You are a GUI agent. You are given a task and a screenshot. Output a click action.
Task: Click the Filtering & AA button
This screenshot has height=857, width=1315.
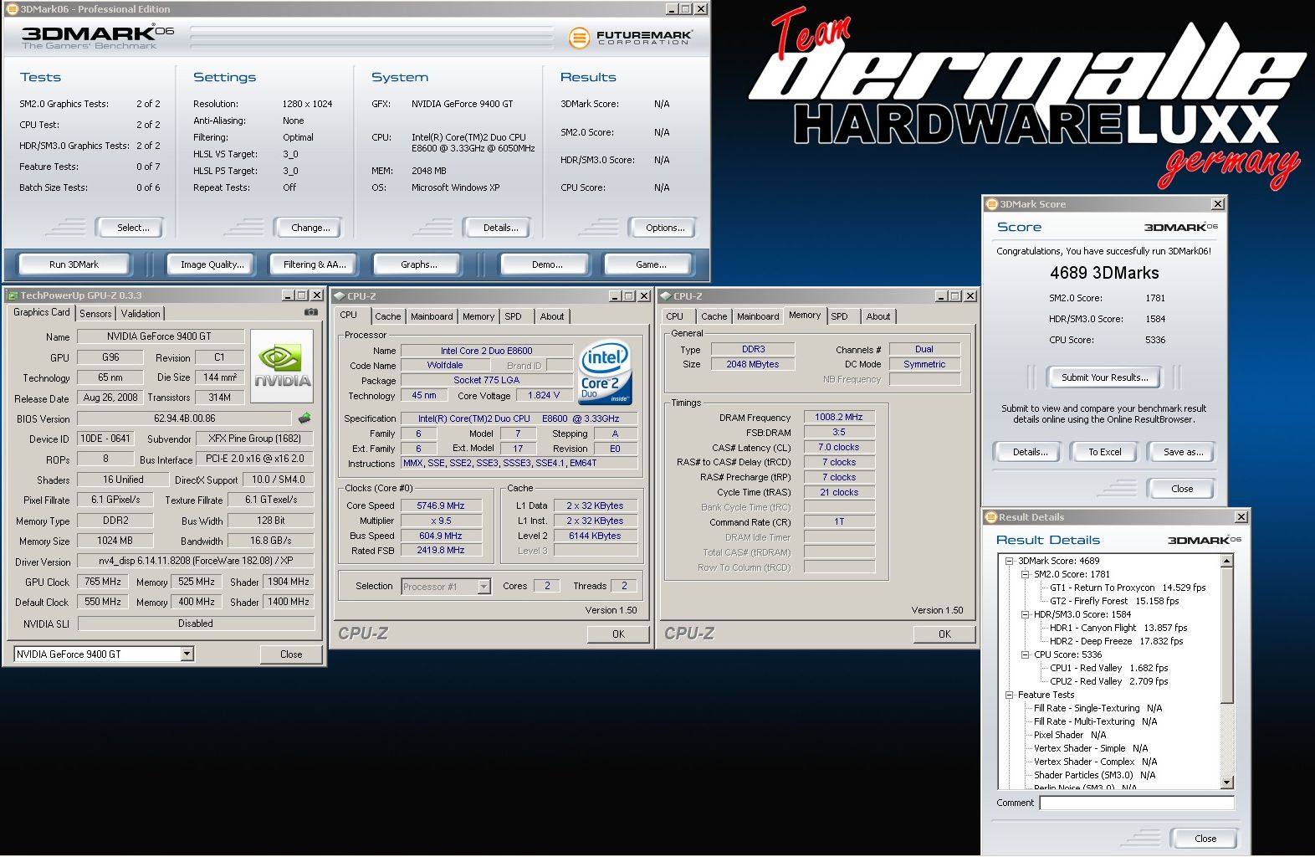click(315, 264)
